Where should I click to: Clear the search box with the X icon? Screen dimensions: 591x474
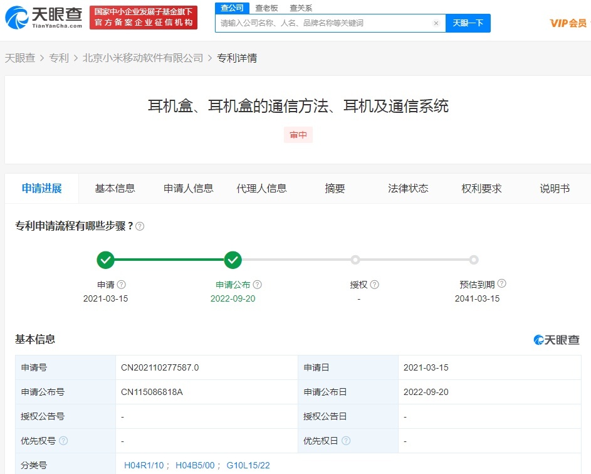point(436,23)
